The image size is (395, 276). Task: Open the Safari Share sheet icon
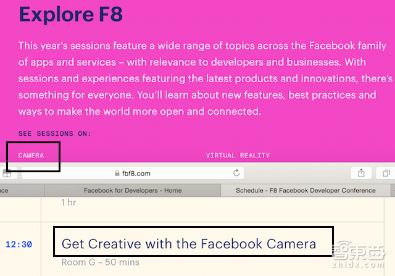[360, 174]
